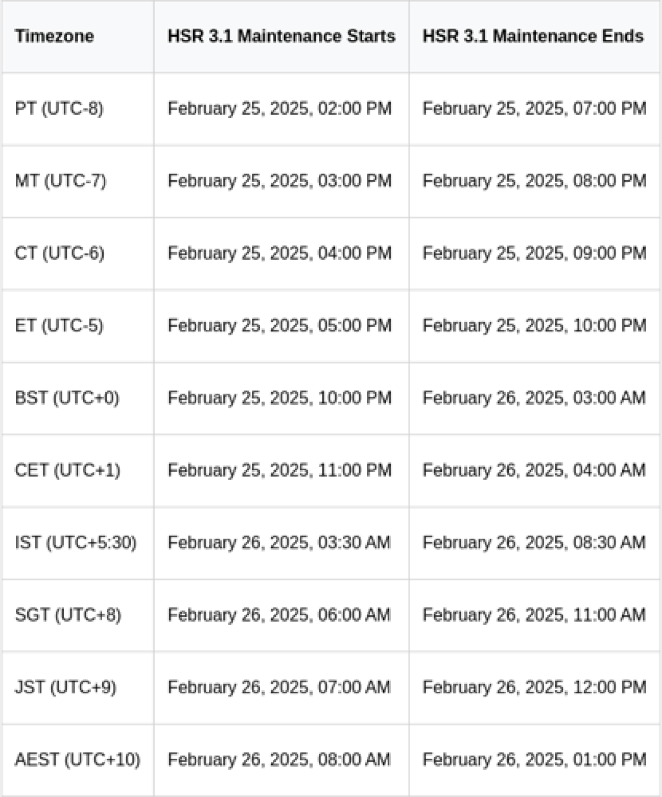This screenshot has width=662, height=797.
Task: Click the IST start time 03:30 AM cell
Action: pos(279,542)
